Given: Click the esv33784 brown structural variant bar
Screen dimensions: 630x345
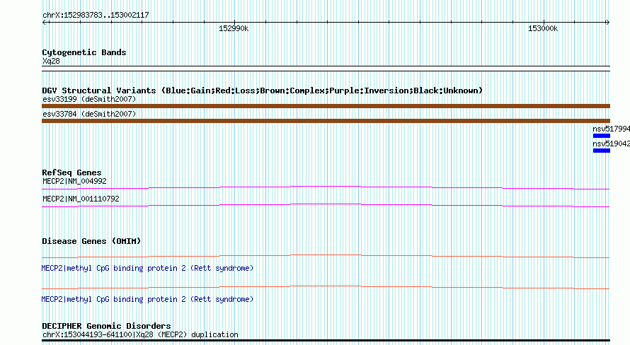Looking at the screenshot, I should click(326, 121).
